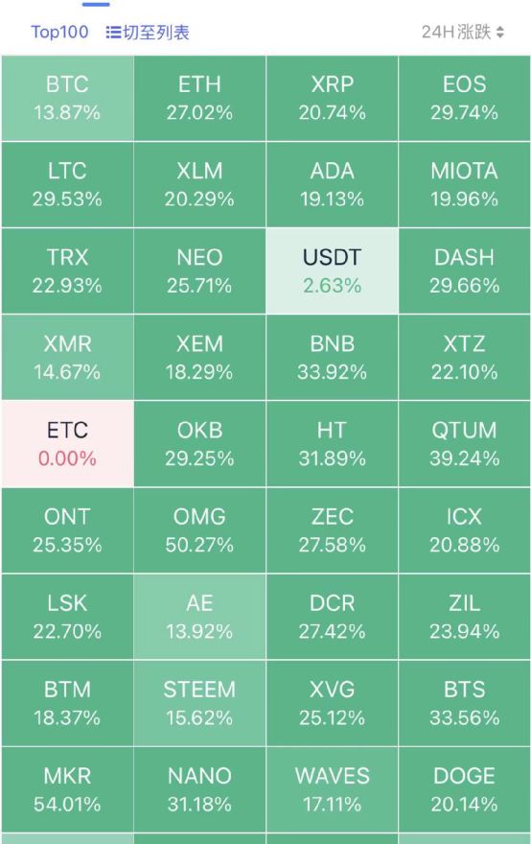Open the OMG 50.27% tile
Screen dimensions: 531x844
(x=199, y=530)
